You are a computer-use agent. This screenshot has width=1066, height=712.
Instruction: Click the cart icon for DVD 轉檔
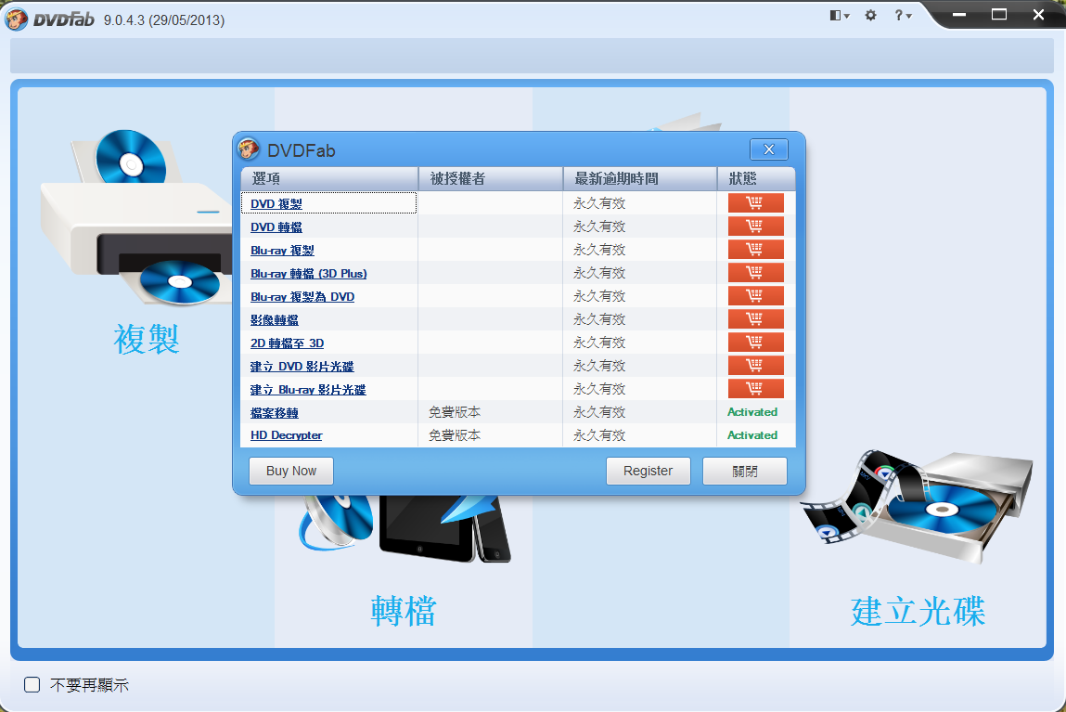click(x=755, y=226)
